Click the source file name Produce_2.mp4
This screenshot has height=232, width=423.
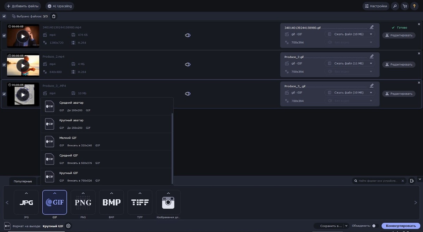(54, 57)
